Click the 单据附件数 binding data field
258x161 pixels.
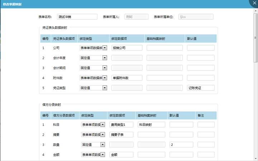click(127, 78)
